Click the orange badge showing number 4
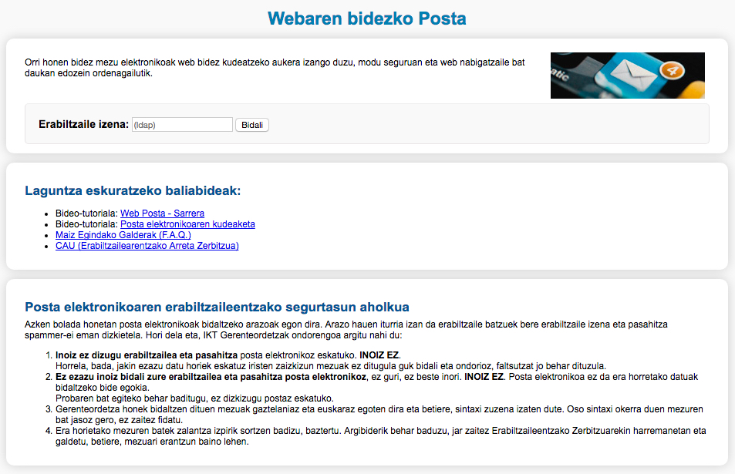The image size is (735, 474). point(670,69)
